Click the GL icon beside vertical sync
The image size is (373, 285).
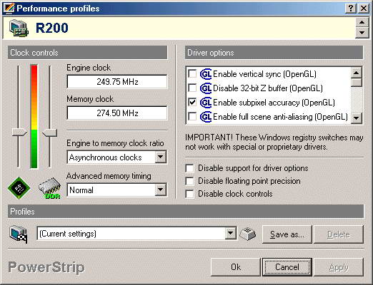pos(206,74)
